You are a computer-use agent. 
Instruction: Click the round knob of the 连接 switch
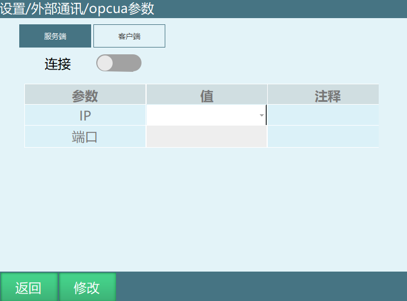pos(105,63)
